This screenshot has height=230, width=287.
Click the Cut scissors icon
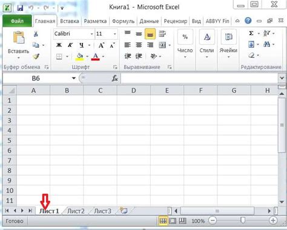point(36,34)
